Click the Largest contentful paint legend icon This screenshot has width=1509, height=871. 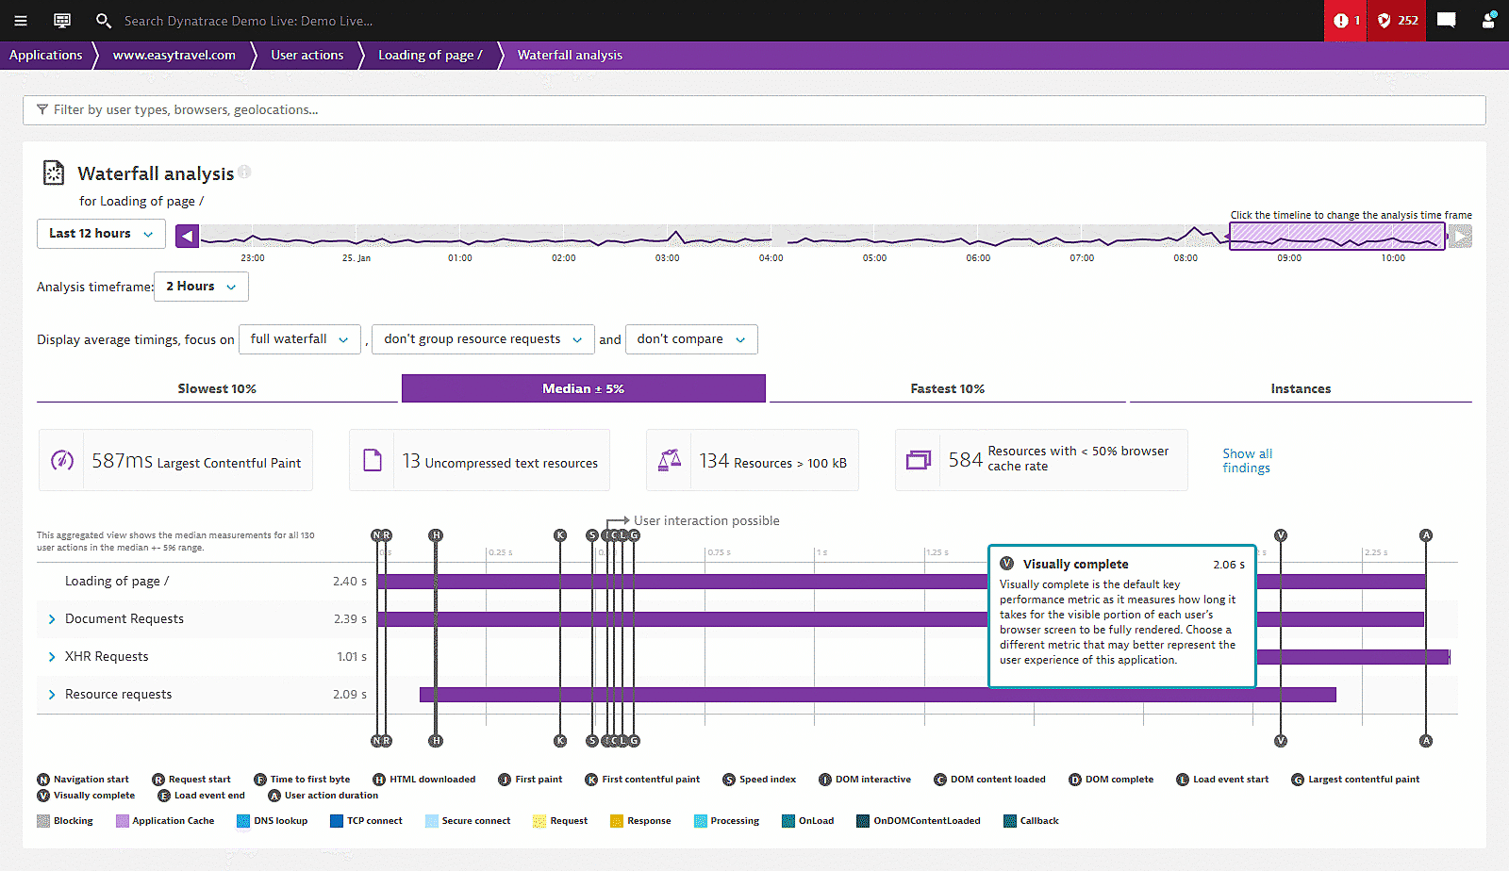pos(1298,780)
